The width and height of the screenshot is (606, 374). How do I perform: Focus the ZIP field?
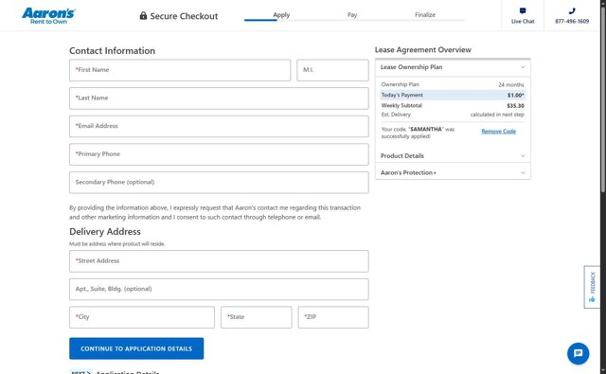point(333,317)
